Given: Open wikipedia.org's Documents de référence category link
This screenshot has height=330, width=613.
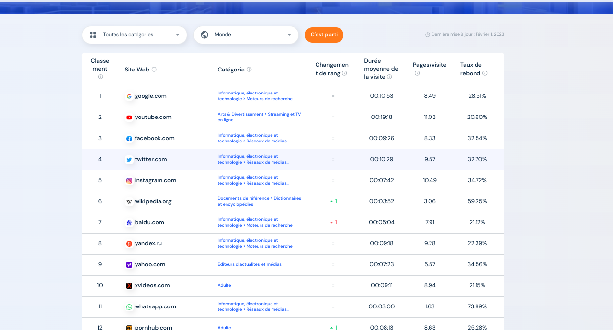Looking at the screenshot, I should 259,201.
